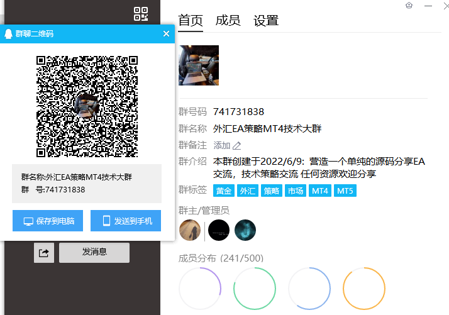Click 添加 group remark link
The image size is (449, 315).
(x=222, y=145)
